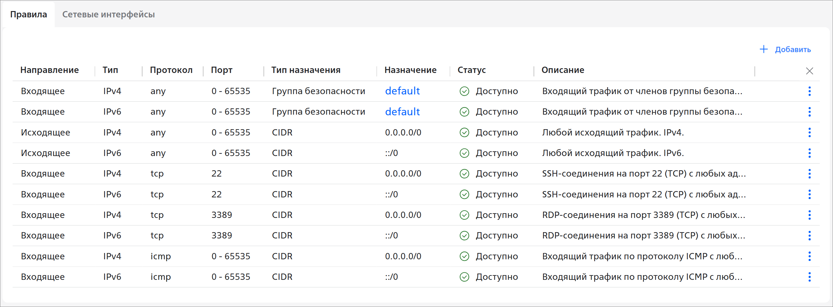
Task: Click the Статус column header
Action: click(x=471, y=70)
